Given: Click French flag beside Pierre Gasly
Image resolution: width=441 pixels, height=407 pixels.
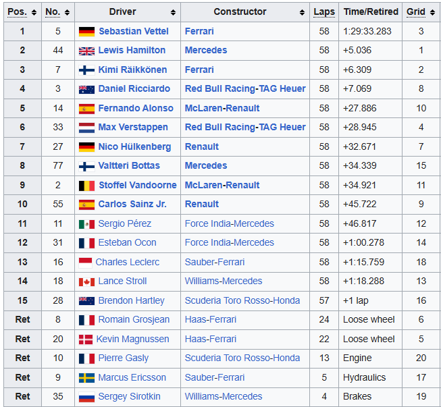Looking at the screenshot, I should click(86, 358).
